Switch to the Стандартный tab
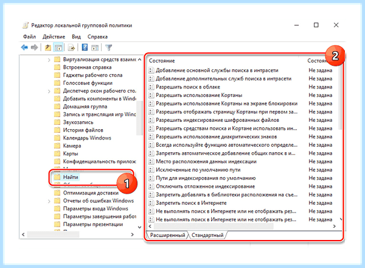Image resolution: width=365 pixels, height=268 pixels. click(x=207, y=235)
